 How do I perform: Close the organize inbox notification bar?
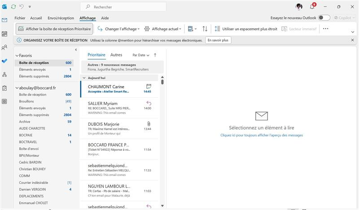tap(352, 40)
